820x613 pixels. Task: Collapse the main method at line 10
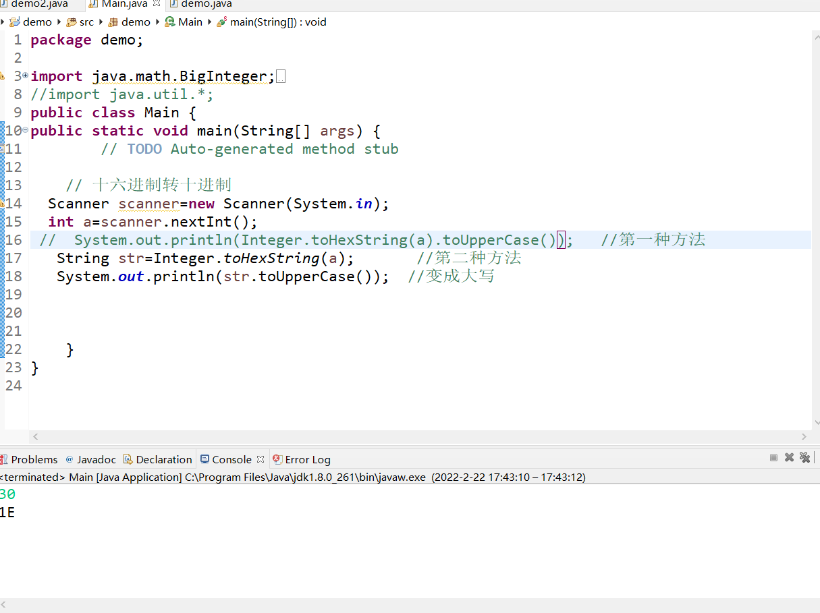tap(26, 130)
